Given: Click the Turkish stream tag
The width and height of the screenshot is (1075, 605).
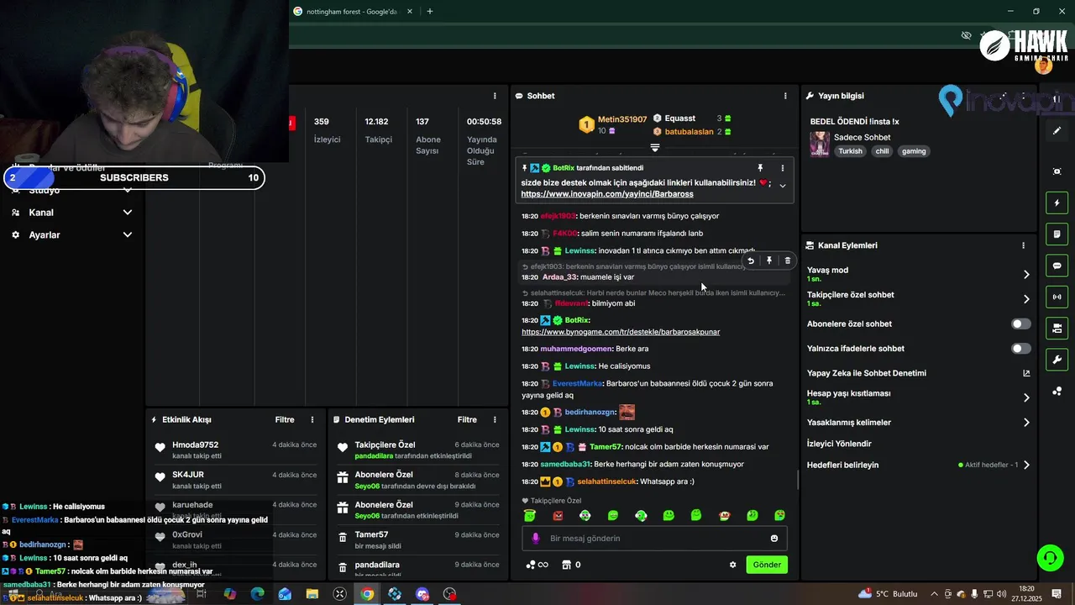Looking at the screenshot, I should [x=850, y=151].
